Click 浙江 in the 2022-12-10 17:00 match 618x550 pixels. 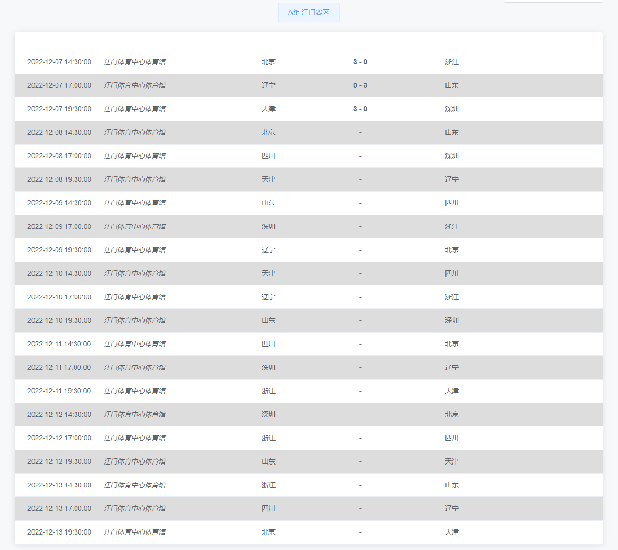tap(452, 297)
